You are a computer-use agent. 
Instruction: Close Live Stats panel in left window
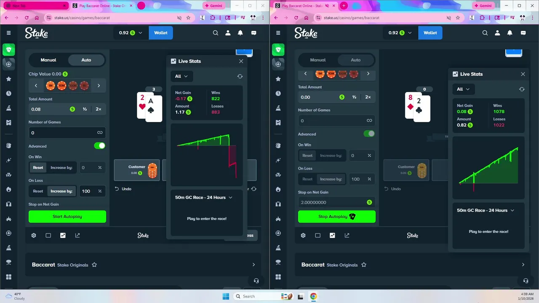(x=241, y=61)
